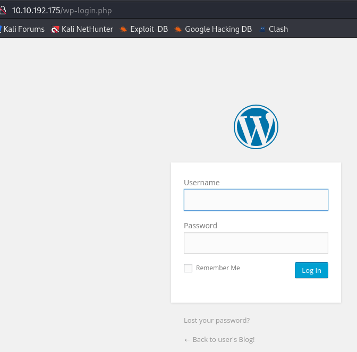357x352 pixels.
Task: Open the Kali Forums bookmark
Action: point(24,29)
